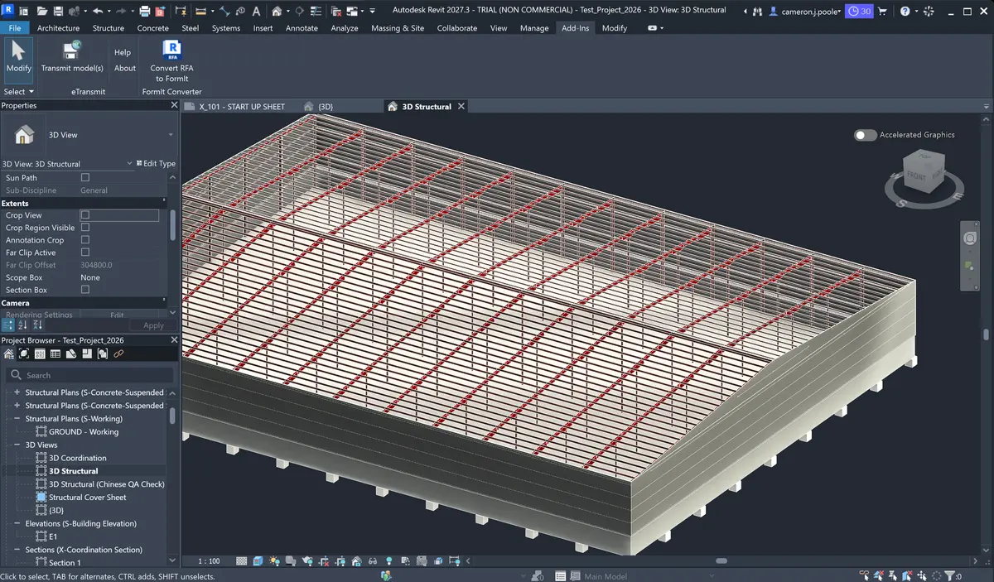Click the Thin Lines icon

coord(317,11)
